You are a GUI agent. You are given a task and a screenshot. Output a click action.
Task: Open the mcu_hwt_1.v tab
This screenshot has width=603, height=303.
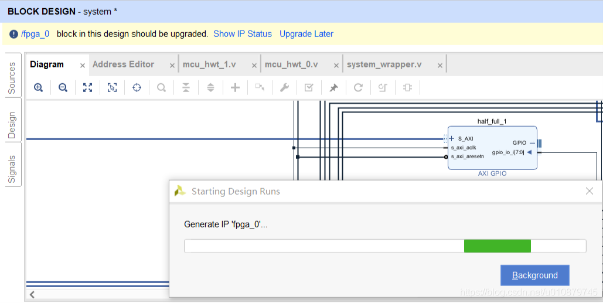[x=209, y=64]
